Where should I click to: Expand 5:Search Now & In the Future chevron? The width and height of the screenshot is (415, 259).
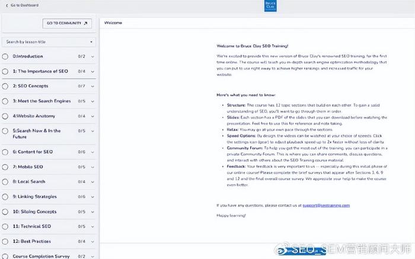click(x=92, y=131)
